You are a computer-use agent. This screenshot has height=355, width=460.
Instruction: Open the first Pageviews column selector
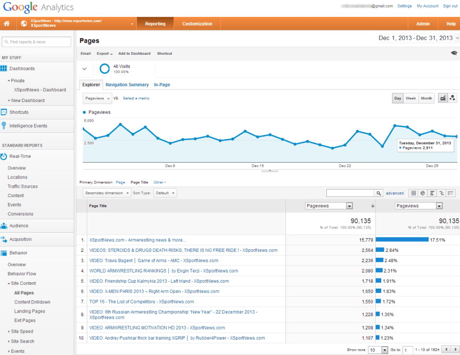[328, 206]
